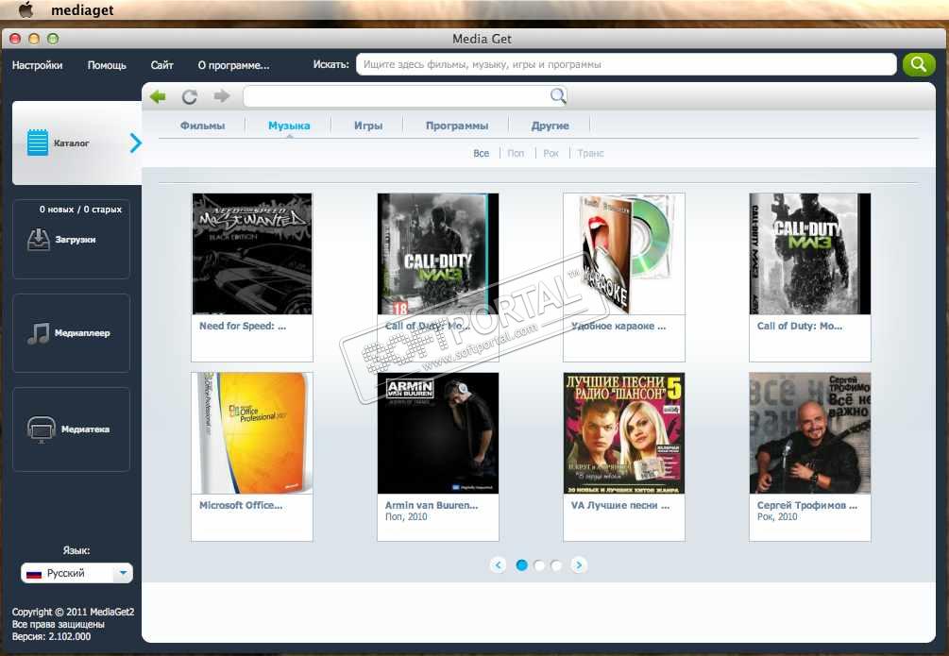Screen dimensions: 949x656
Task: Open Загрузки downloads tray icon
Action: (x=39, y=240)
